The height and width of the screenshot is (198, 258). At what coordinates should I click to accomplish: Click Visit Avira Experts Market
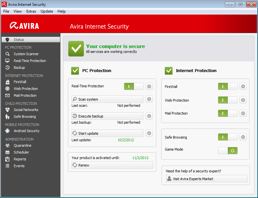pyautogui.click(x=206, y=179)
